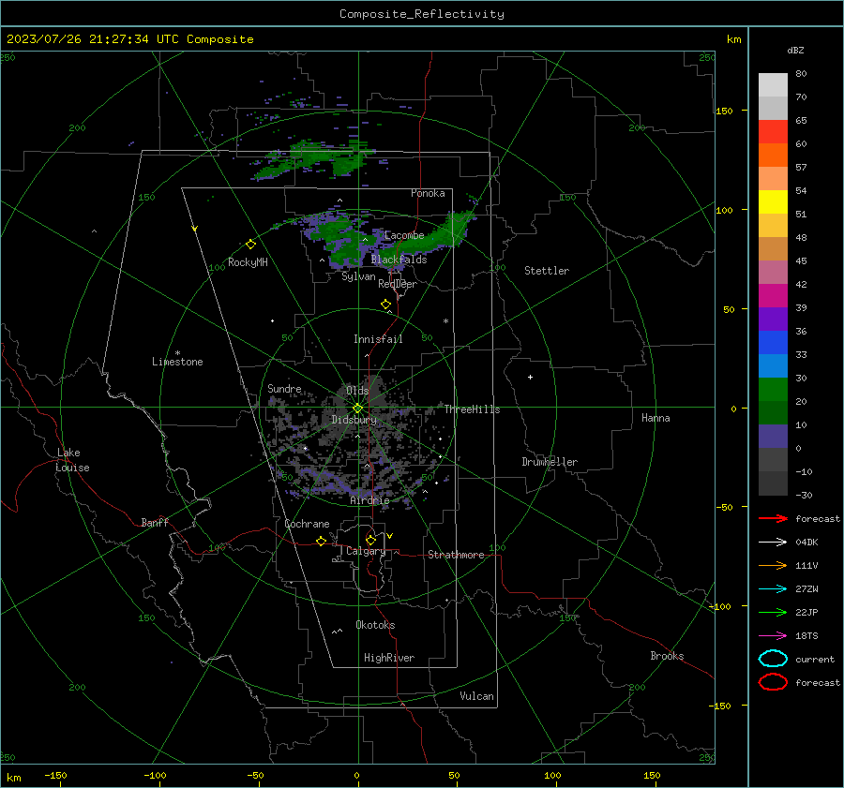Click the ThreeHills label
Image resolution: width=844 pixels, height=788 pixels.
pos(472,409)
